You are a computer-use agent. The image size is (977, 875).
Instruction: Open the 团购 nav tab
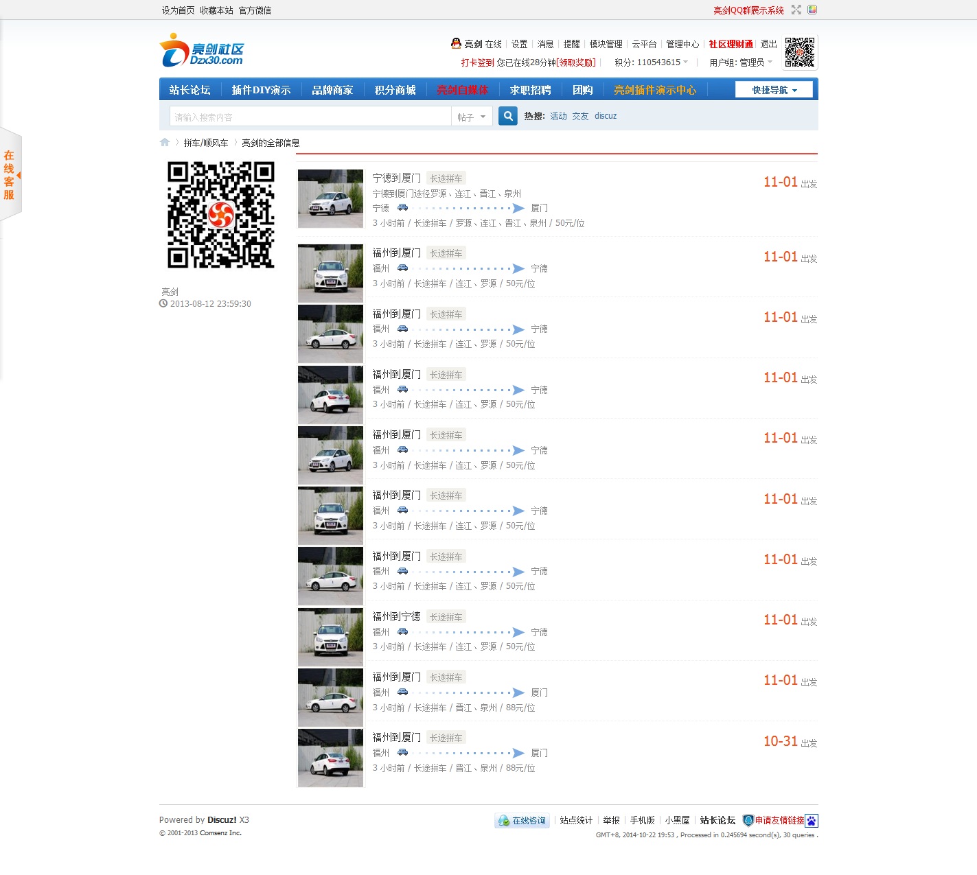tap(583, 90)
